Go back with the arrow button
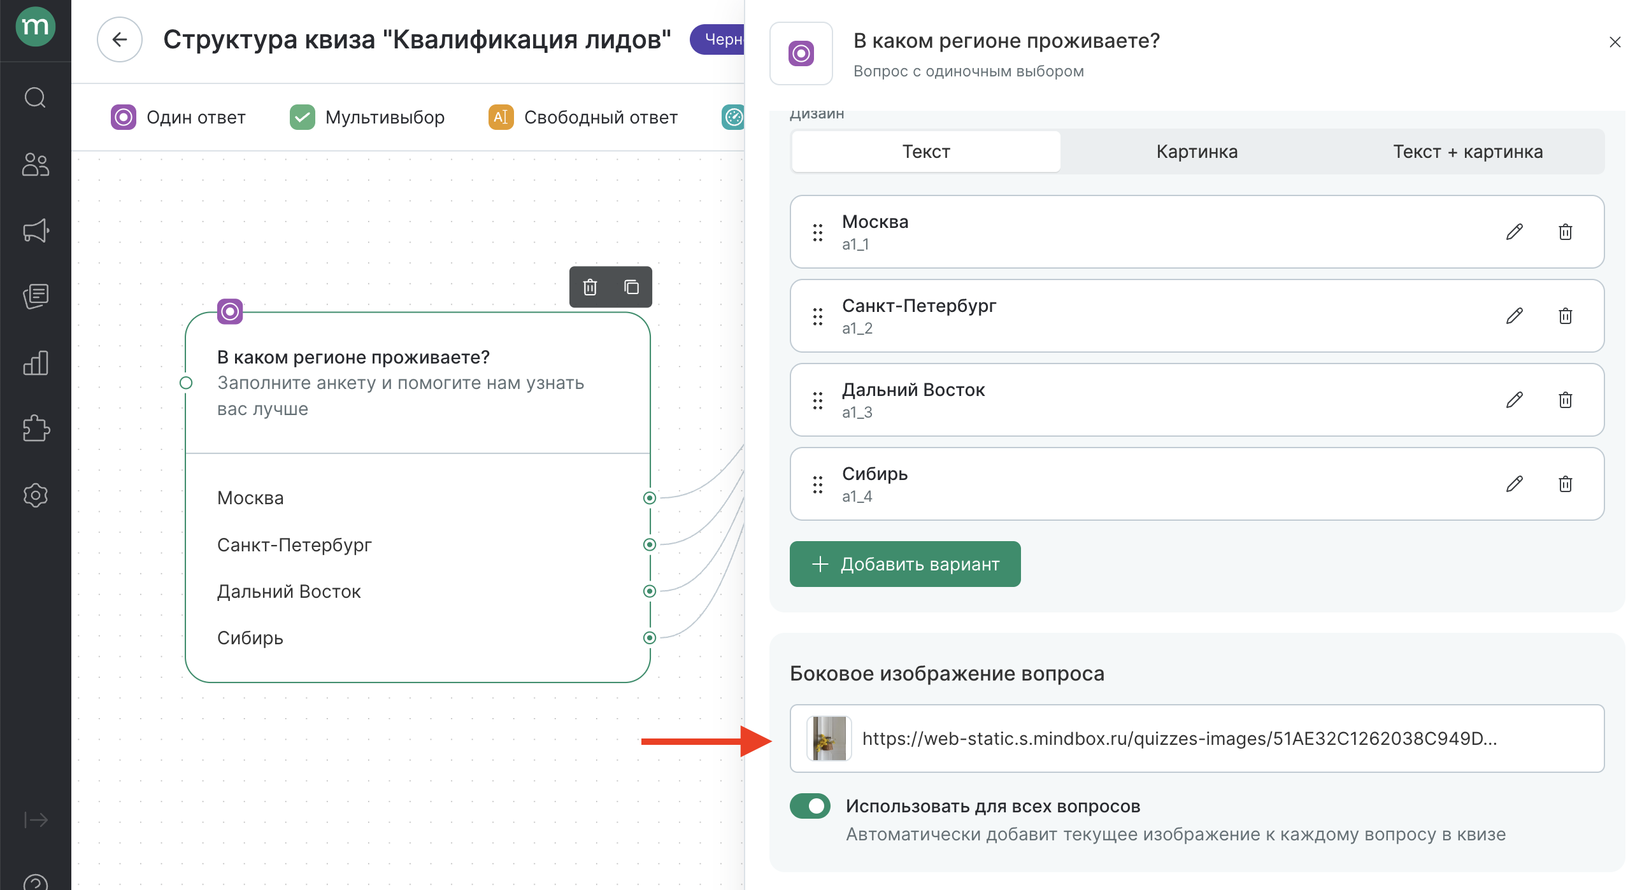Image resolution: width=1642 pixels, height=890 pixels. point(119,39)
